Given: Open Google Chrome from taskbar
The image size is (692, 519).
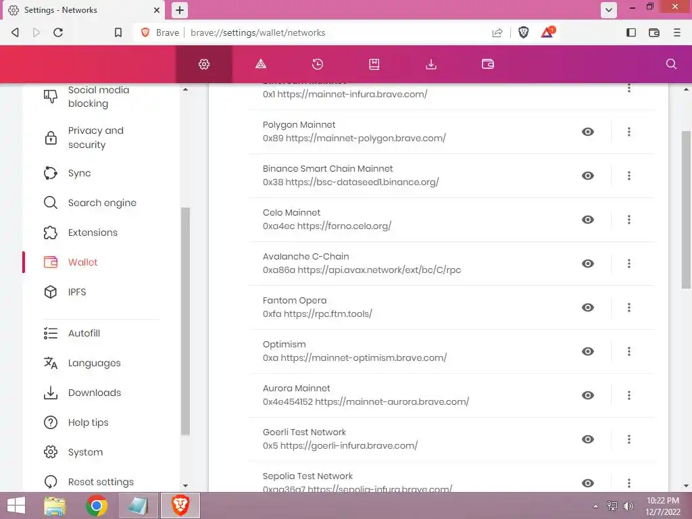Looking at the screenshot, I should (97, 505).
